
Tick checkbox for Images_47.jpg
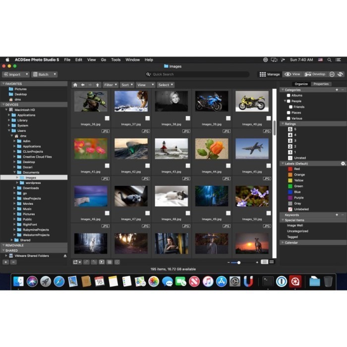[147, 213]
